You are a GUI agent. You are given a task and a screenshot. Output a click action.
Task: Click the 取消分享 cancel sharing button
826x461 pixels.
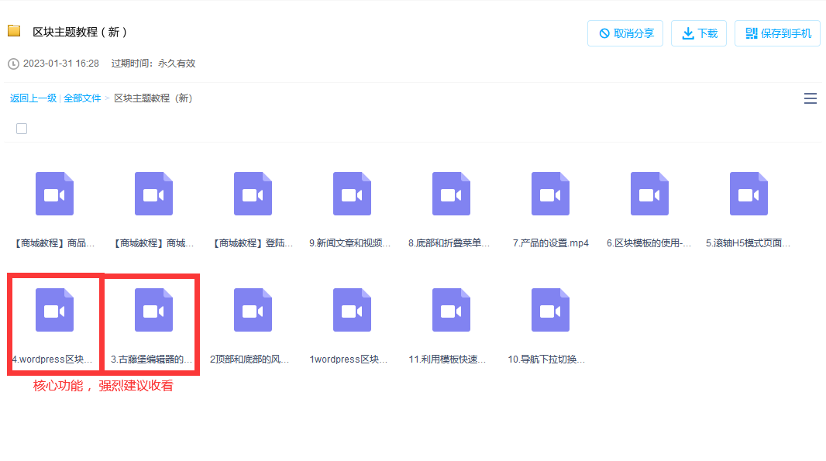point(625,33)
